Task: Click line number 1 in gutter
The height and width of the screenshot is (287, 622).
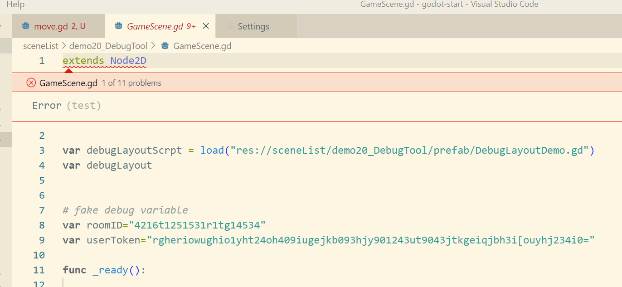Action: (42, 61)
